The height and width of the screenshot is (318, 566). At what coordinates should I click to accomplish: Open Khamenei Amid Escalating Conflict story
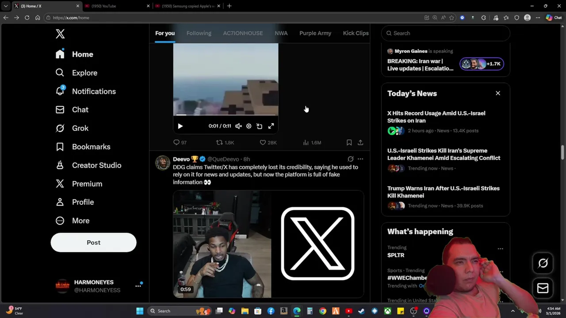(446, 159)
